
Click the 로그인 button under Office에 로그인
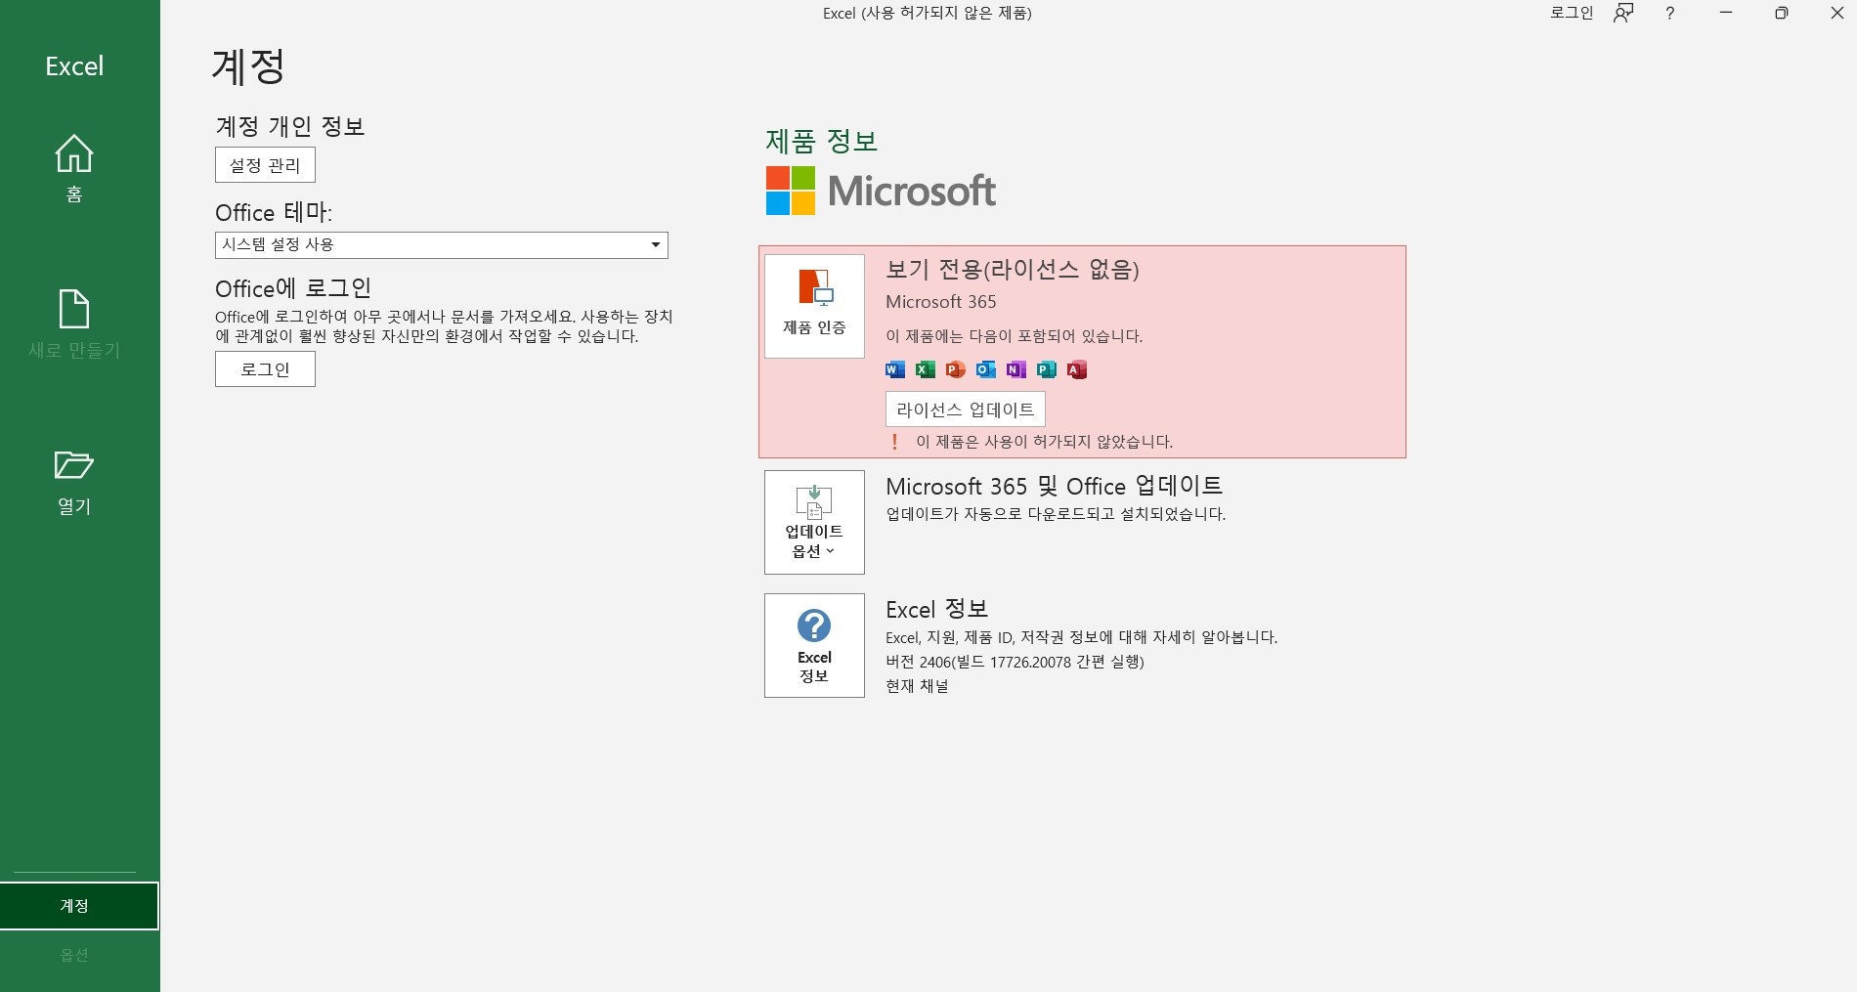click(x=265, y=369)
